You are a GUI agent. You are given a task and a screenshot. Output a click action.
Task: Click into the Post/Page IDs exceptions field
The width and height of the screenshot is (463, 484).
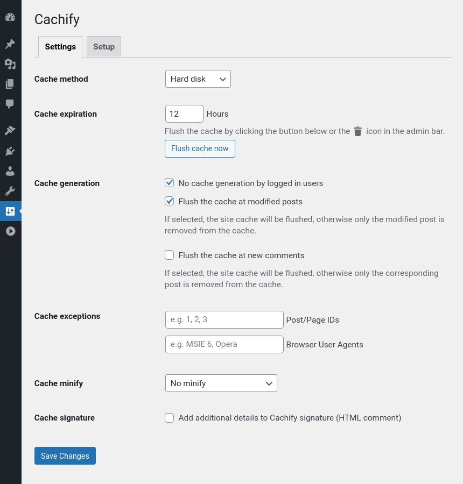pos(224,319)
